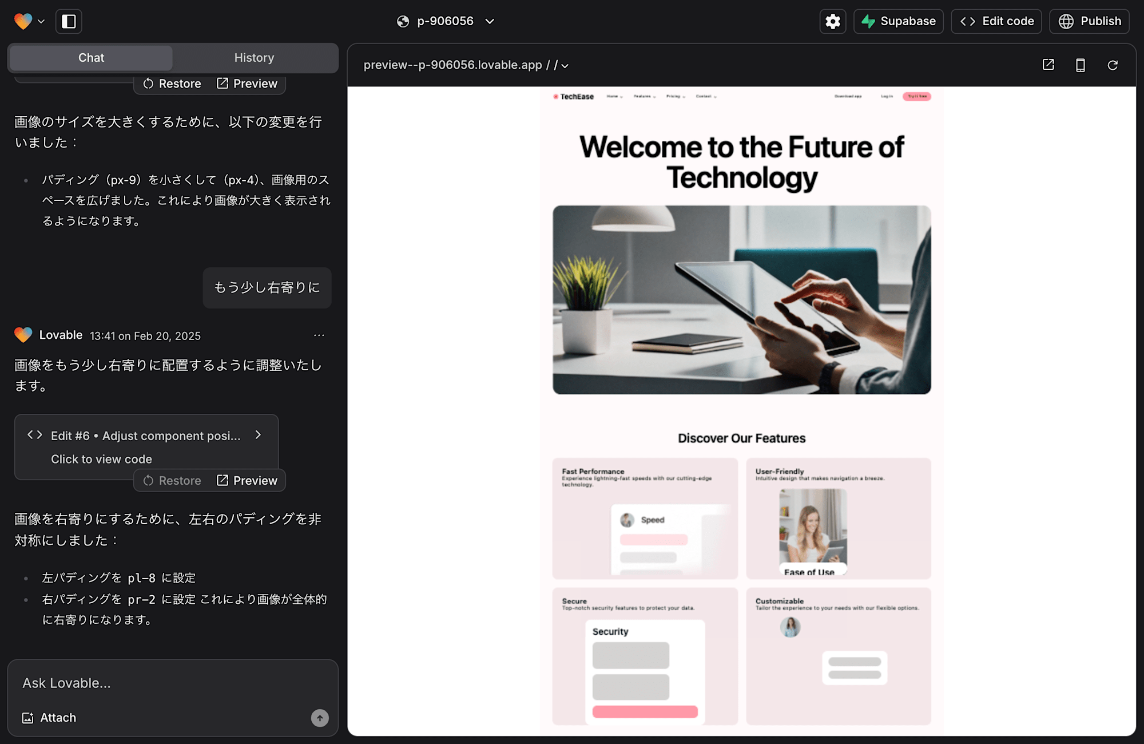Toggle the sidebar panel icon
1144x744 pixels.
point(69,21)
